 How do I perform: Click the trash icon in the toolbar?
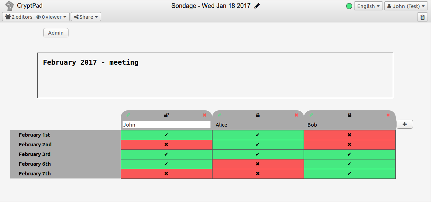tap(422, 17)
